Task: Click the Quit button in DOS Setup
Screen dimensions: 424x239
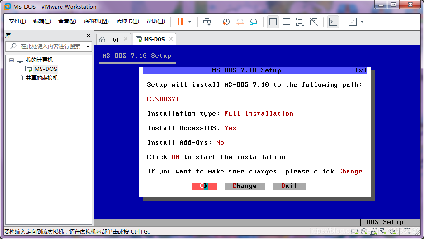Action: [289, 186]
